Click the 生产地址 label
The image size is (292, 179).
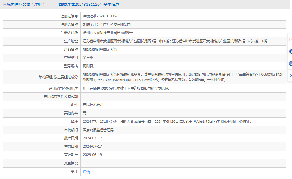[x=71, y=41]
